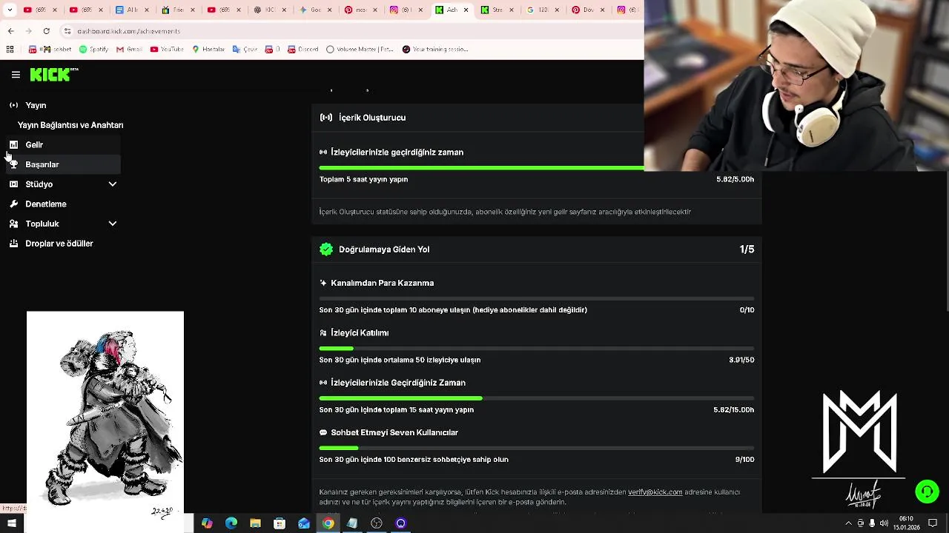Switch to the Google search tab

pos(540,10)
